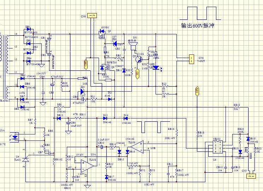Image resolution: width=263 pixels, height=191 pixels.
Task: Click the yellow GND port tag
Action: [86, 64]
